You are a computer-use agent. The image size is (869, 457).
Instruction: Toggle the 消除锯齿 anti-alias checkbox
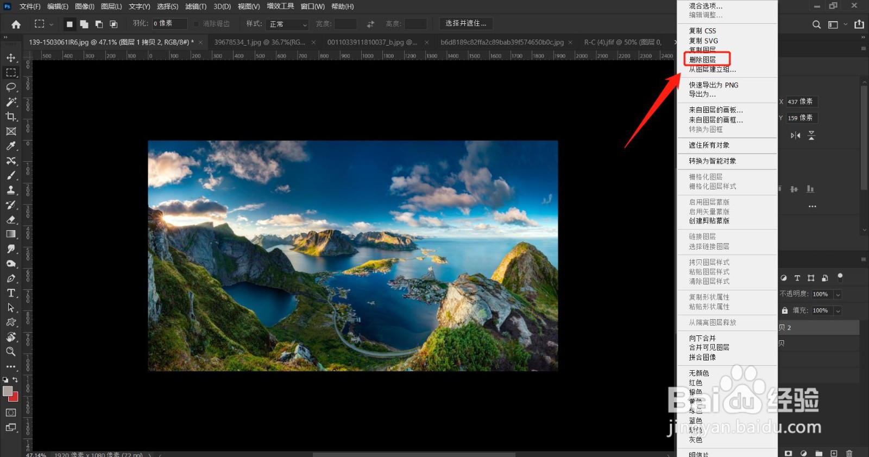[197, 24]
